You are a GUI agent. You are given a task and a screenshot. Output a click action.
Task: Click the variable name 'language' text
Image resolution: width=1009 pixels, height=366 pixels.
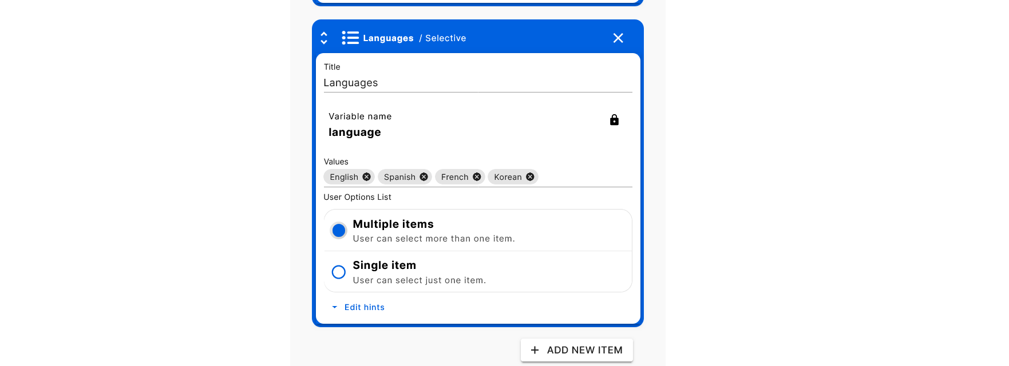click(x=355, y=132)
